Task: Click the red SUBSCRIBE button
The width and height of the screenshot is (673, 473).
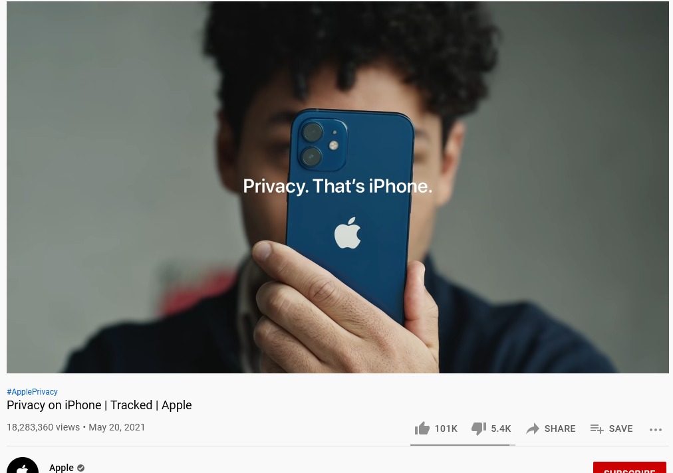Action: (x=629, y=468)
